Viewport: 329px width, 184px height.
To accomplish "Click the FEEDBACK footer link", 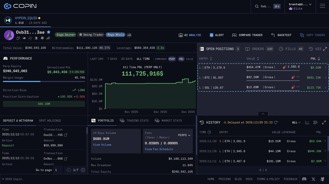I will point(291,179).
